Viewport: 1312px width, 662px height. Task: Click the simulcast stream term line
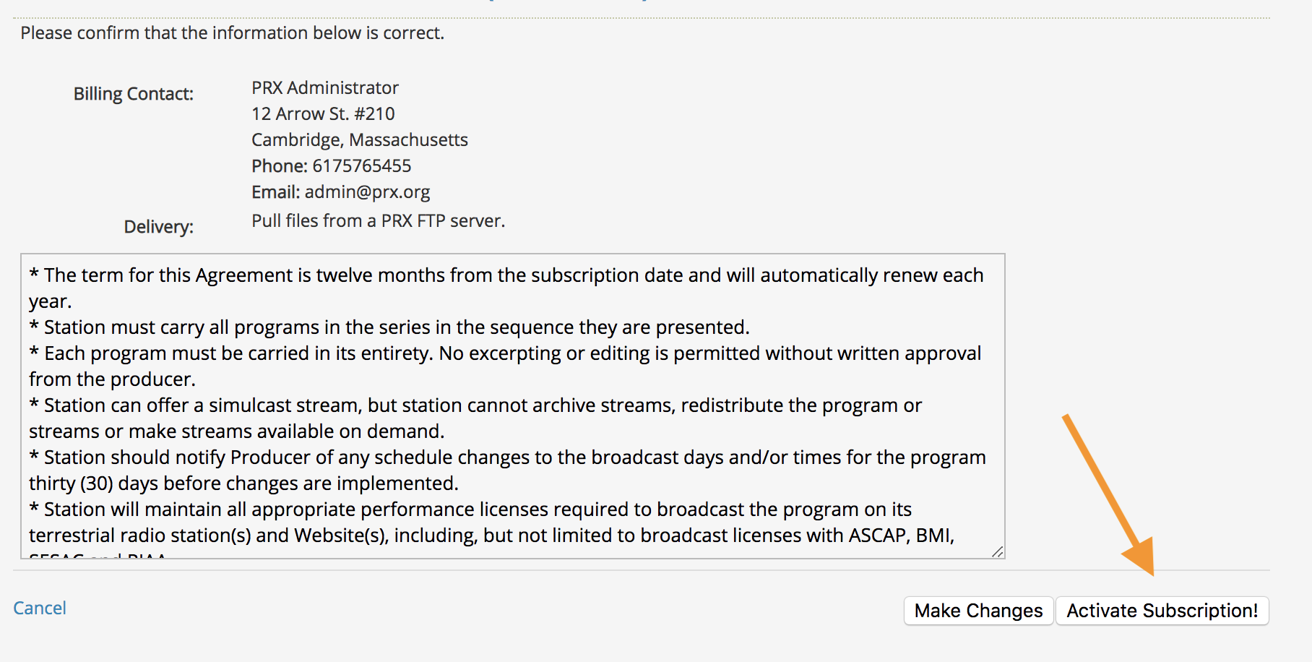(x=475, y=418)
